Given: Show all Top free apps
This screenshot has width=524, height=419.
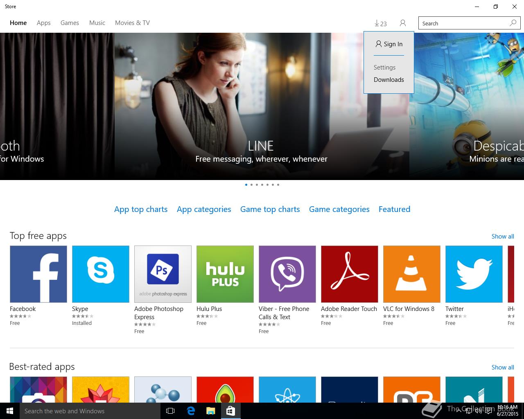Looking at the screenshot, I should tap(503, 237).
